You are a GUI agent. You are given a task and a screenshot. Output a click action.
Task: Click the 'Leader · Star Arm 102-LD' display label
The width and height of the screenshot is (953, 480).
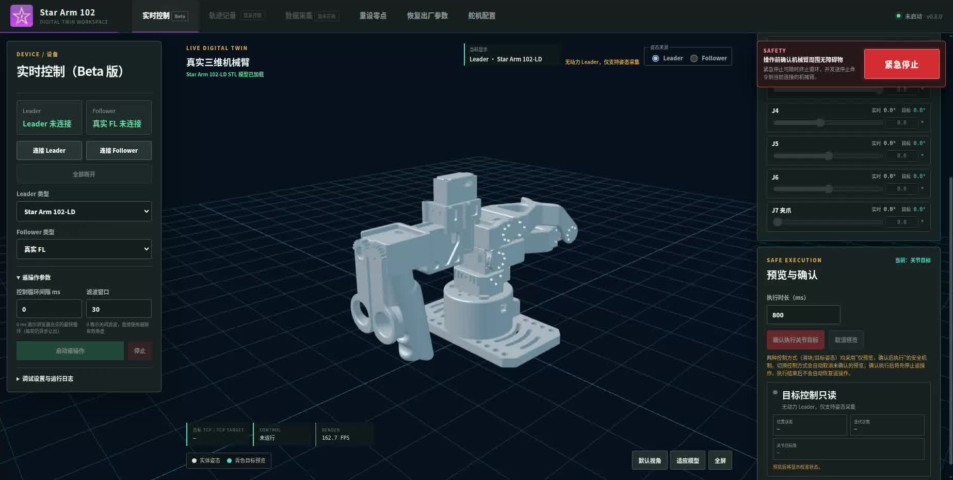(x=506, y=59)
